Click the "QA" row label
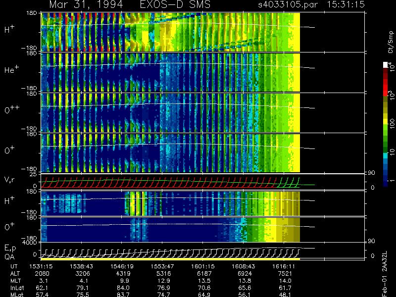The width and height of the screenshot is (396, 297). point(9,257)
